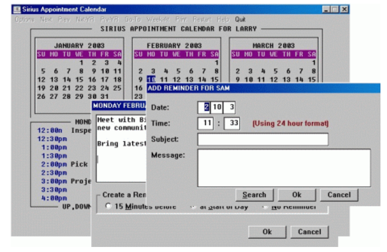Select January 20 in the calendar
387x252 pixels.
54,88
